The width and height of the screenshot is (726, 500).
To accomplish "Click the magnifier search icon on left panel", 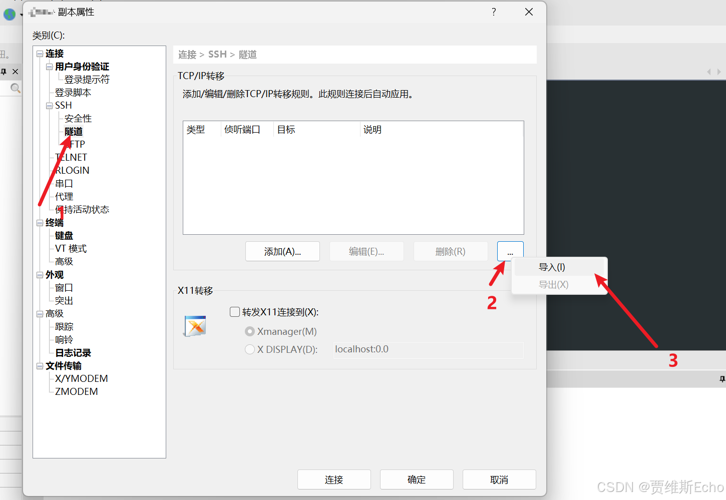I will (15, 88).
